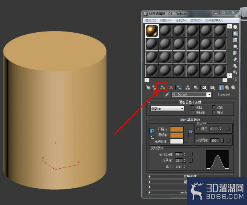Click 不透明度 spinner arrows
Viewport: 247px width, 205px height.
point(222,140)
